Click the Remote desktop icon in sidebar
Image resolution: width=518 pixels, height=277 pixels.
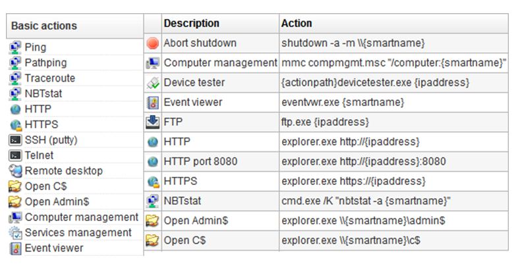(15, 171)
